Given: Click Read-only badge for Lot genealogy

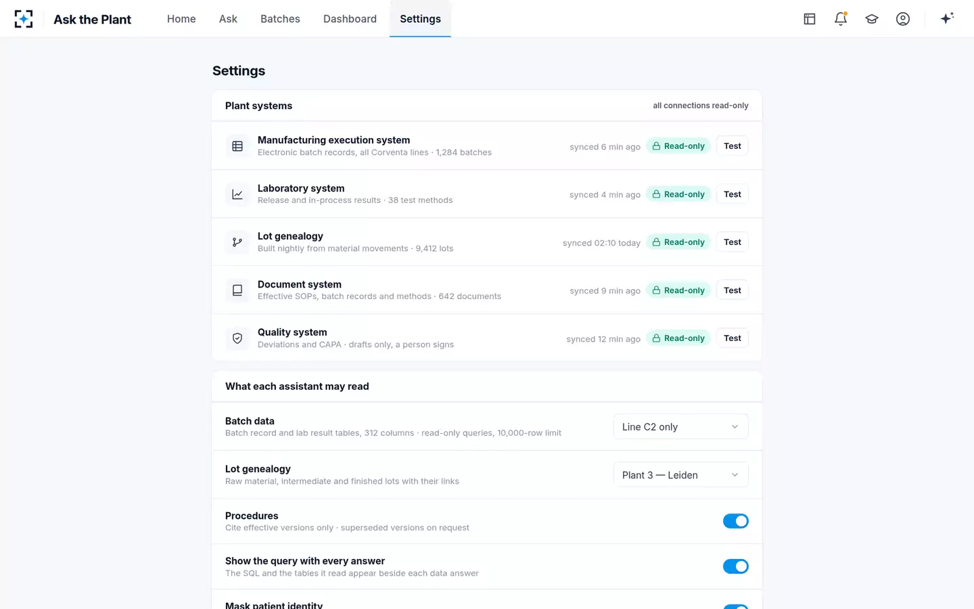Looking at the screenshot, I should [678, 242].
